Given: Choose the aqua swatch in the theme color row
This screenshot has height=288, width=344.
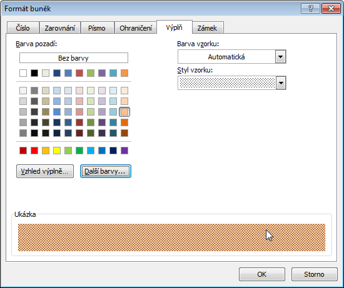Looking at the screenshot, I should click(113, 73).
